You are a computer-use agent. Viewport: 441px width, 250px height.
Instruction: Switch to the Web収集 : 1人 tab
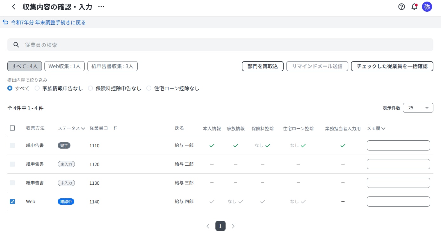(x=64, y=66)
